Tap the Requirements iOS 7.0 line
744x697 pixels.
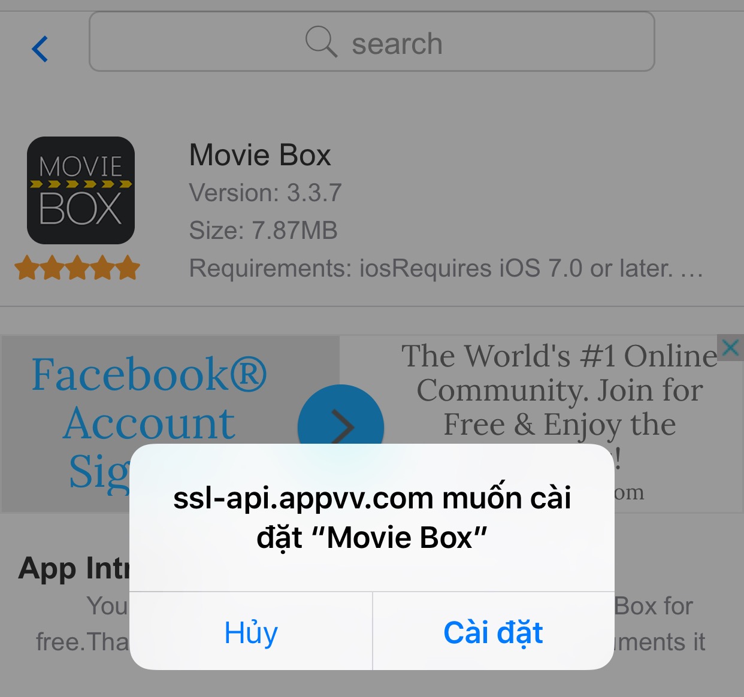446,268
